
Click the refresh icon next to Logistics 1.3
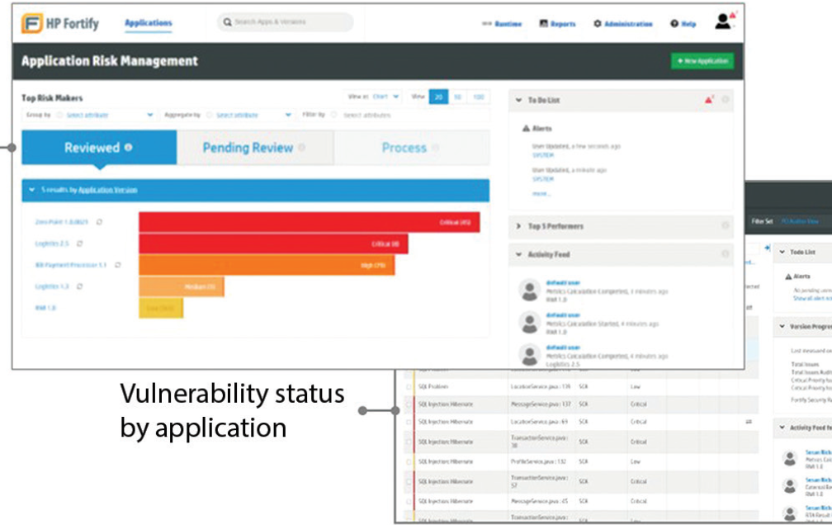[79, 286]
